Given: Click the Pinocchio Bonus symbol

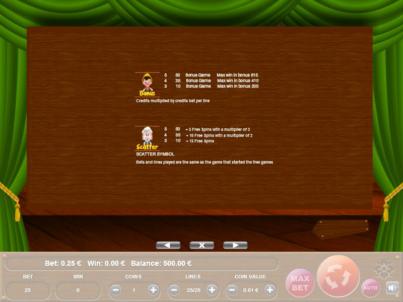Looking at the screenshot, I should pos(147,85).
